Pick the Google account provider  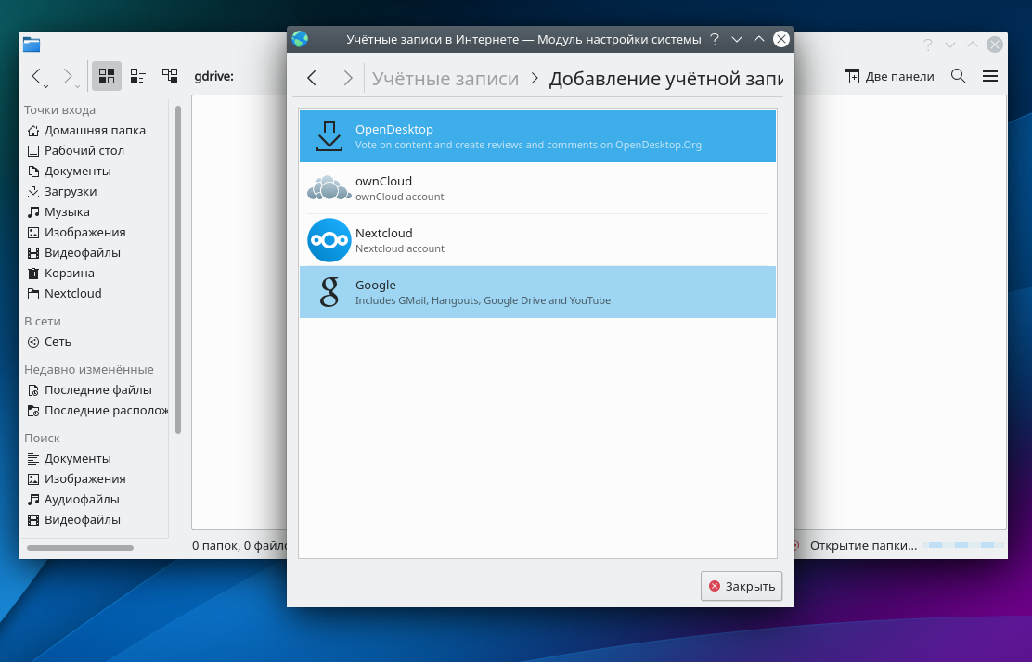[x=537, y=292]
